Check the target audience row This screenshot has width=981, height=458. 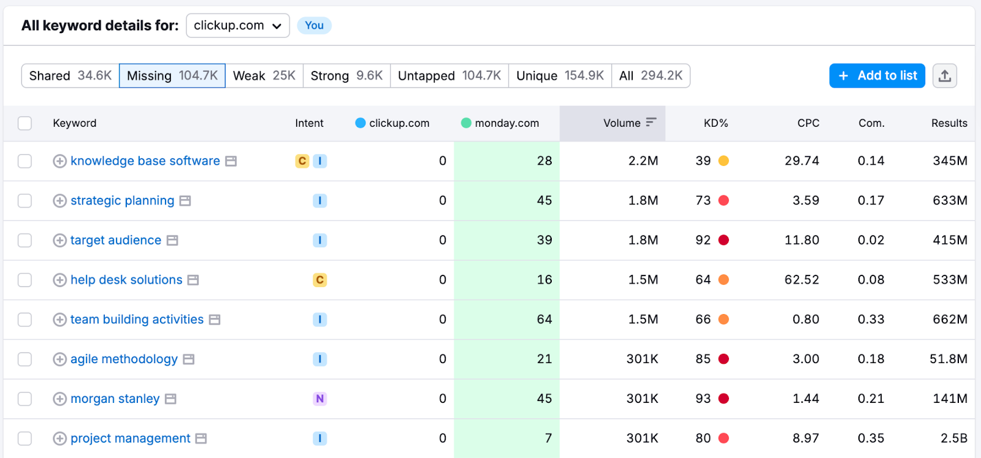pos(25,241)
